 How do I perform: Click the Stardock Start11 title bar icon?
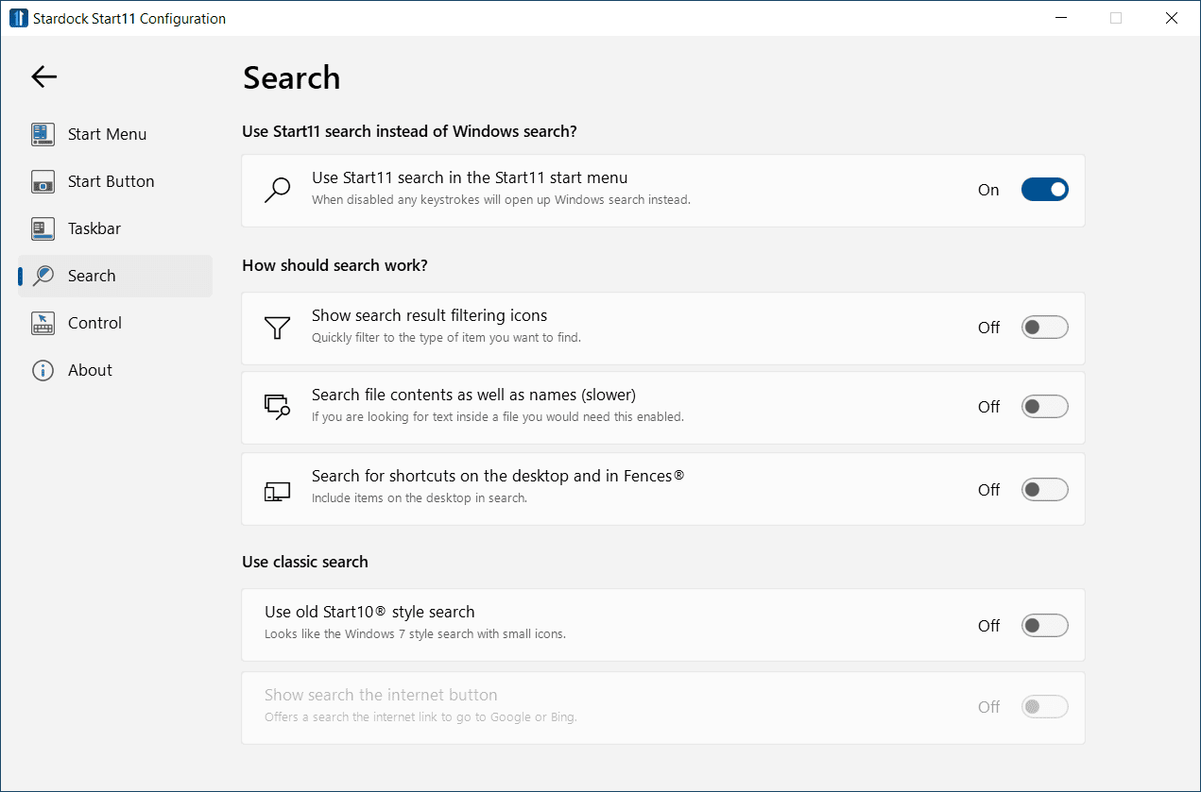18,18
